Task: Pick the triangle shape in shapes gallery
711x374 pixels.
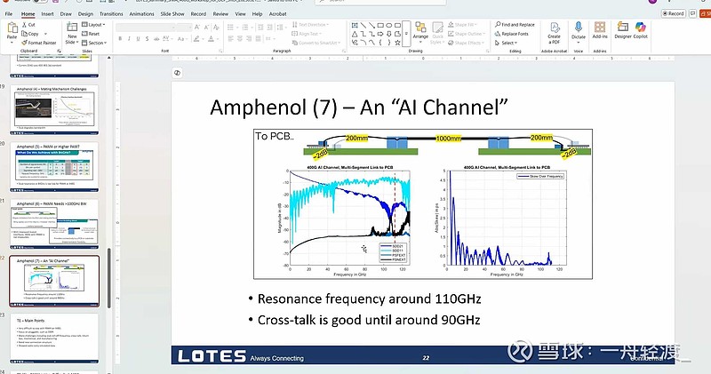Action: (355, 34)
